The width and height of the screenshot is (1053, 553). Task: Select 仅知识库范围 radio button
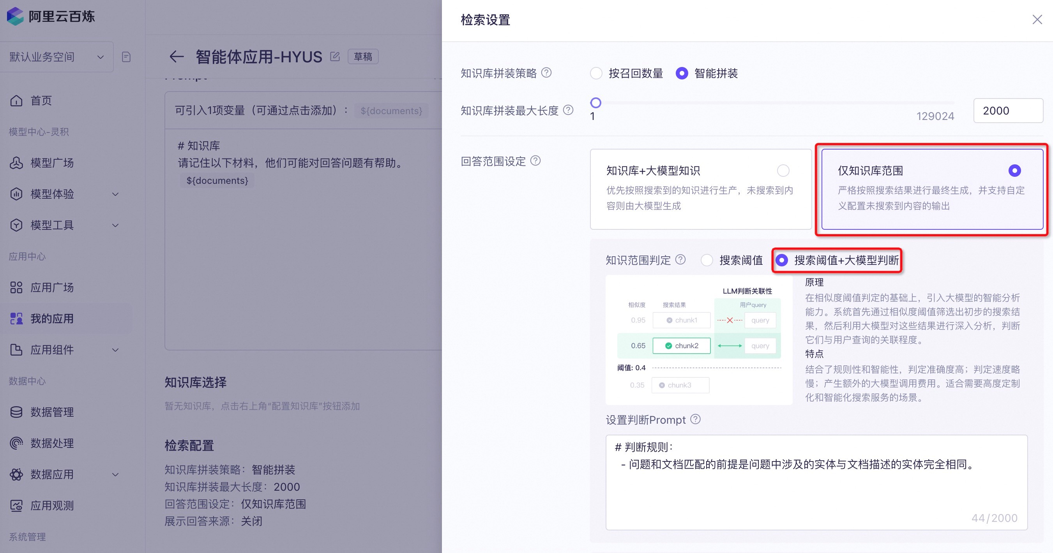click(1013, 171)
